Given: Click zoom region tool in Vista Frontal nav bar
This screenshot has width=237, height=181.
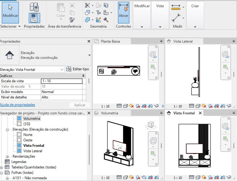Looking at the screenshot, I should (x=225, y=139).
